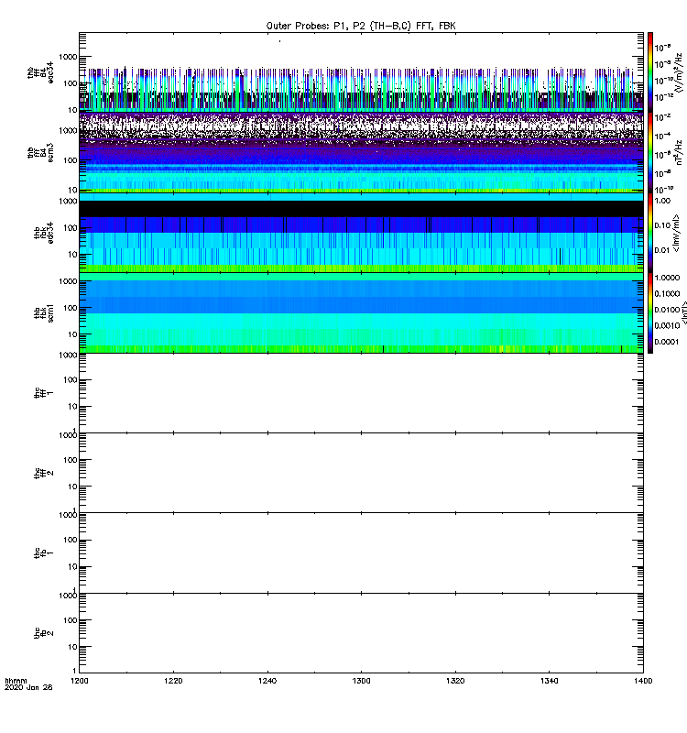Viewport: 687px width, 733px height.
Task: Click the 1320 time axis label
Action: [455, 681]
